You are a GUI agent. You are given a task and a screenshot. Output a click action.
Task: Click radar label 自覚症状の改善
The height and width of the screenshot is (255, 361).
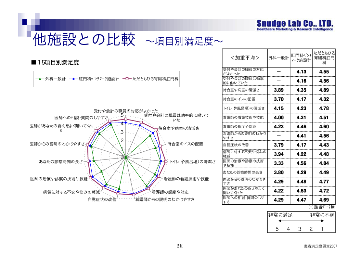(x=102, y=199)
